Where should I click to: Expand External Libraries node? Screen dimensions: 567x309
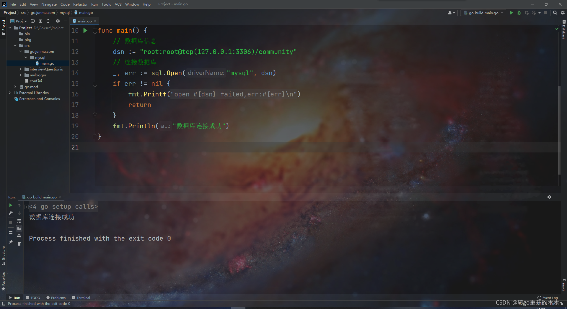click(x=10, y=93)
